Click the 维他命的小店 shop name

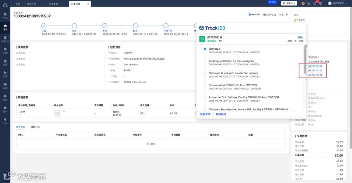click(x=269, y=15)
